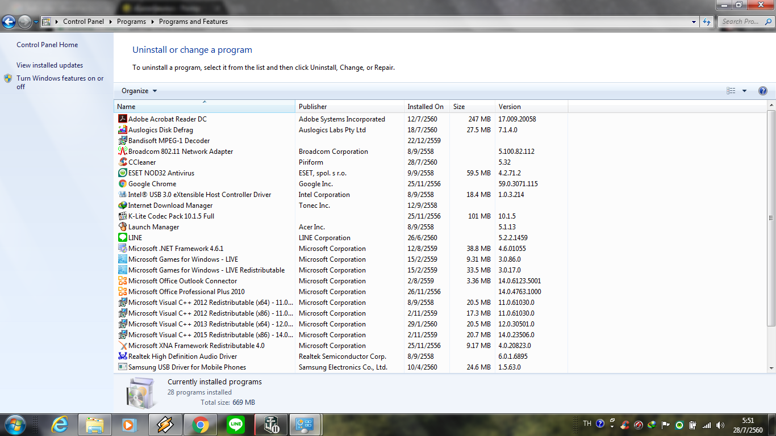Click the Adobe Acrobat Reader DC icon

coord(122,119)
